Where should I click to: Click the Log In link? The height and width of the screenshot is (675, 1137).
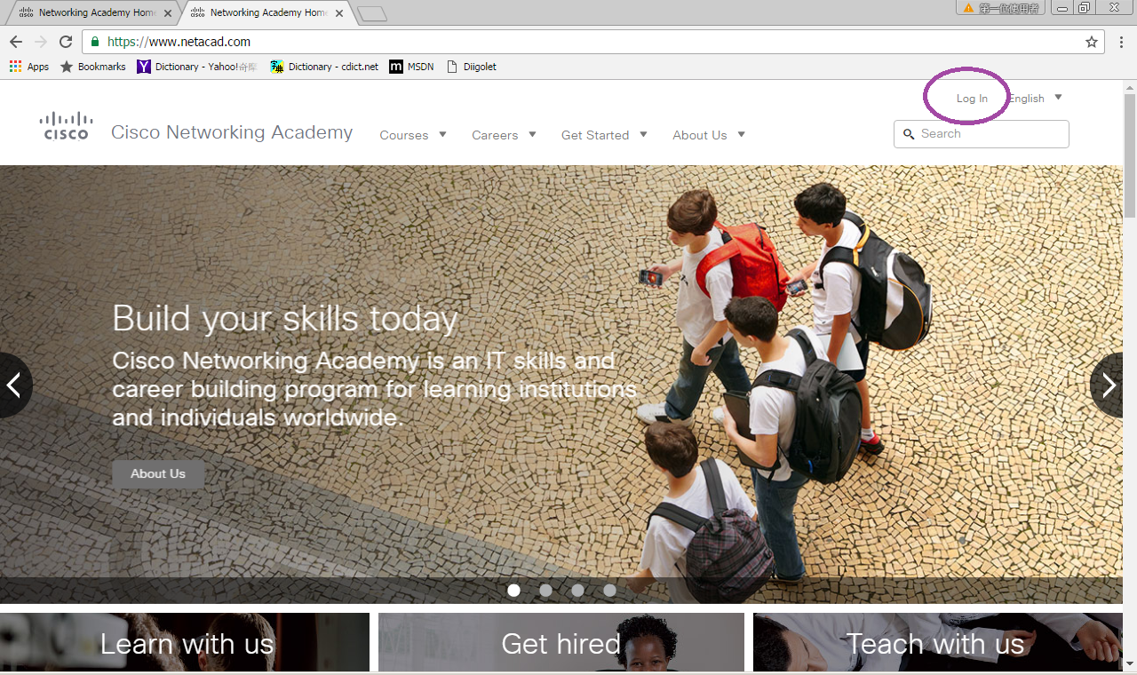[x=972, y=99]
